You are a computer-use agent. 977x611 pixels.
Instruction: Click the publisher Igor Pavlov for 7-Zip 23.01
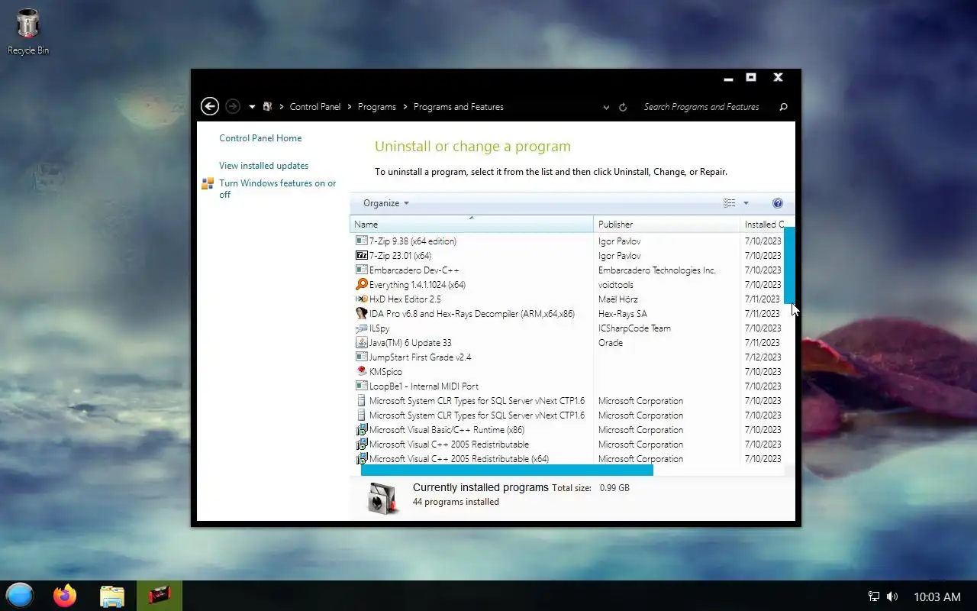click(619, 256)
